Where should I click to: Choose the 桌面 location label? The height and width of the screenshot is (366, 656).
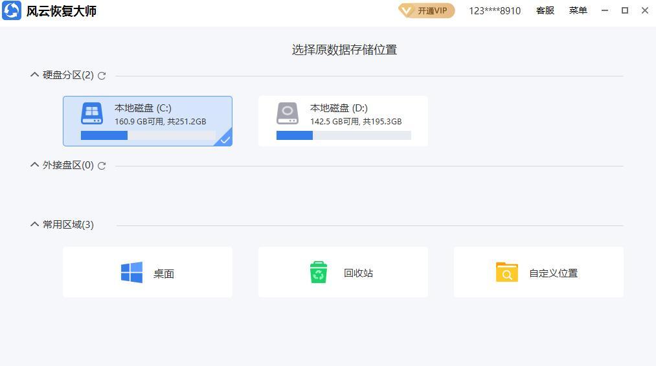tap(164, 273)
